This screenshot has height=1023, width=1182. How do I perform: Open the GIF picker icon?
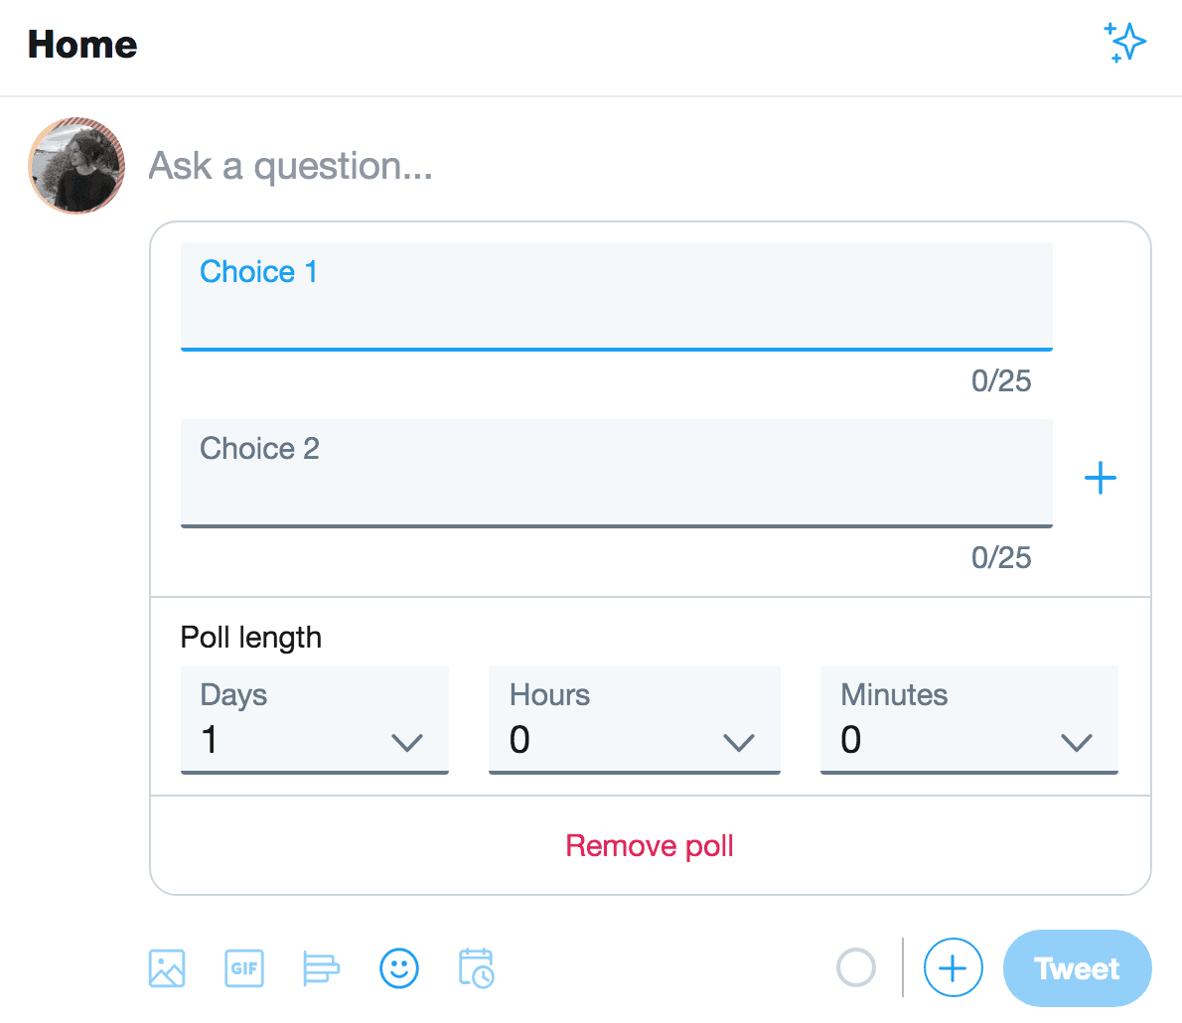pyautogui.click(x=244, y=967)
